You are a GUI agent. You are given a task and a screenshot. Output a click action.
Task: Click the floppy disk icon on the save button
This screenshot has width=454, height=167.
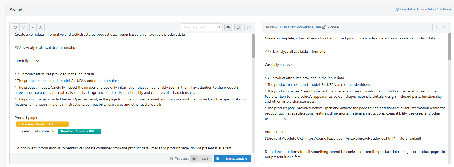(x=218, y=158)
